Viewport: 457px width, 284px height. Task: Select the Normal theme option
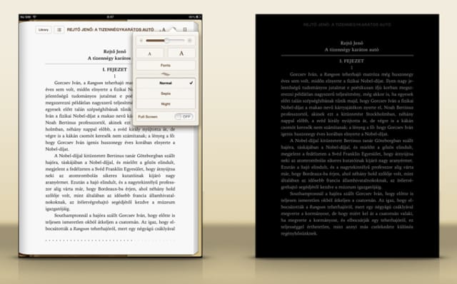166,83
